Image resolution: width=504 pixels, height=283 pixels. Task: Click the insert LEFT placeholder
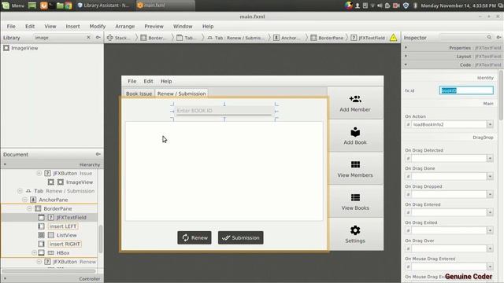point(63,226)
